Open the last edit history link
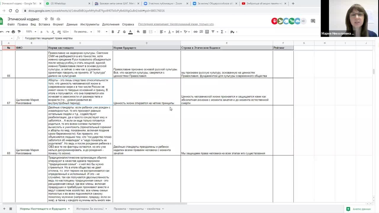The height and width of the screenshot is (213, 379). pos(176,24)
